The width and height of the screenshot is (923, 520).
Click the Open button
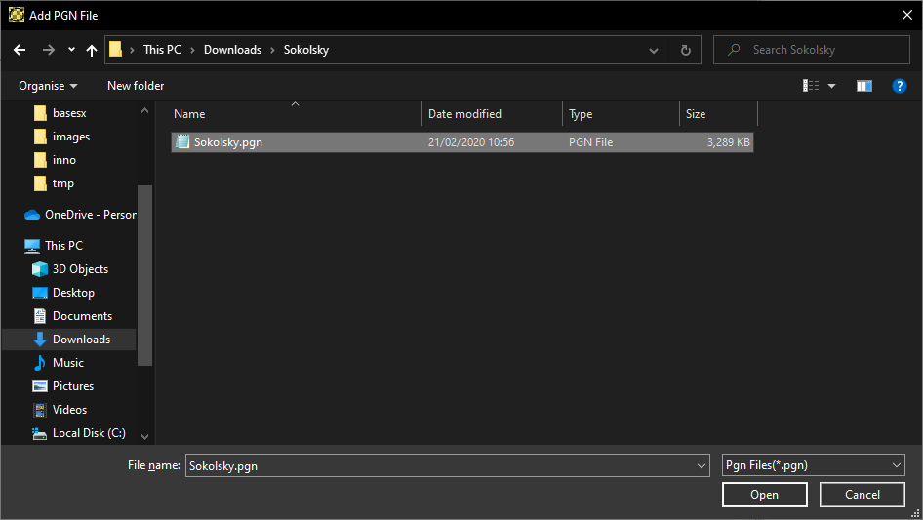(764, 495)
